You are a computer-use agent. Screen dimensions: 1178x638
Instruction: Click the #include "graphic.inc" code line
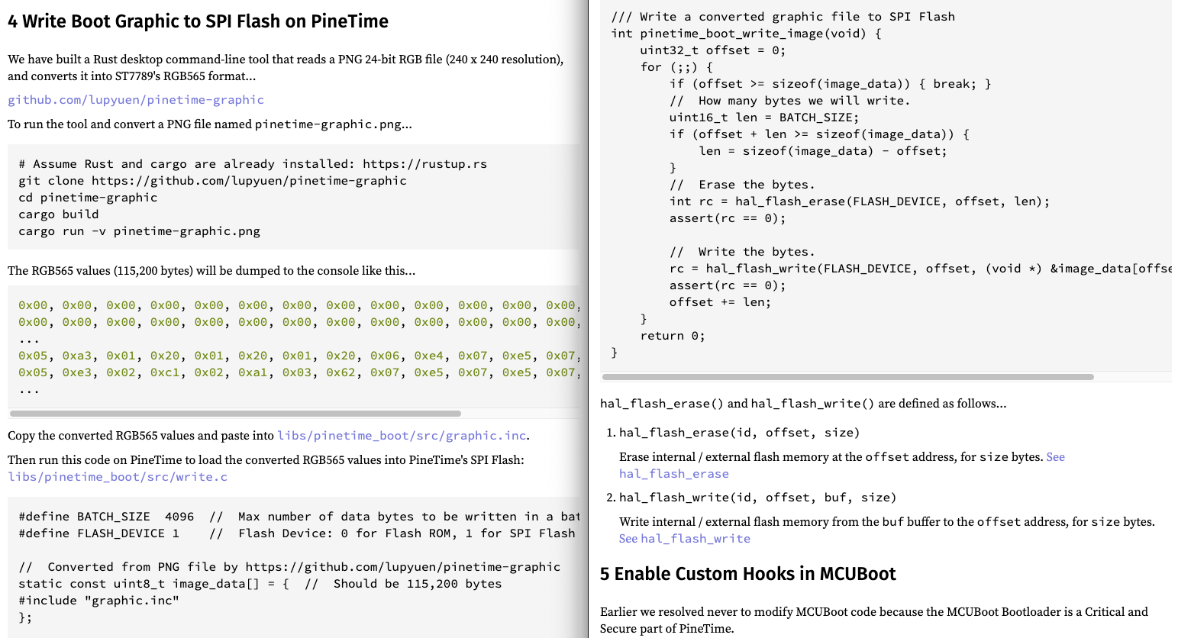click(99, 601)
